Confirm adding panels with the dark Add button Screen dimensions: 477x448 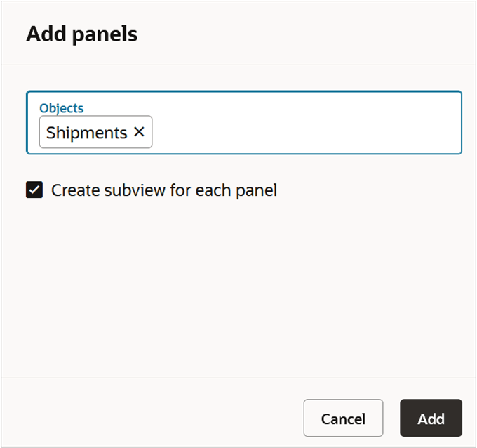431,419
